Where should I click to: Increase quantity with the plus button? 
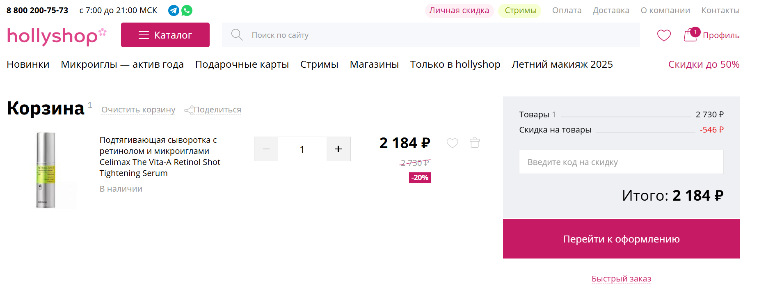click(338, 149)
